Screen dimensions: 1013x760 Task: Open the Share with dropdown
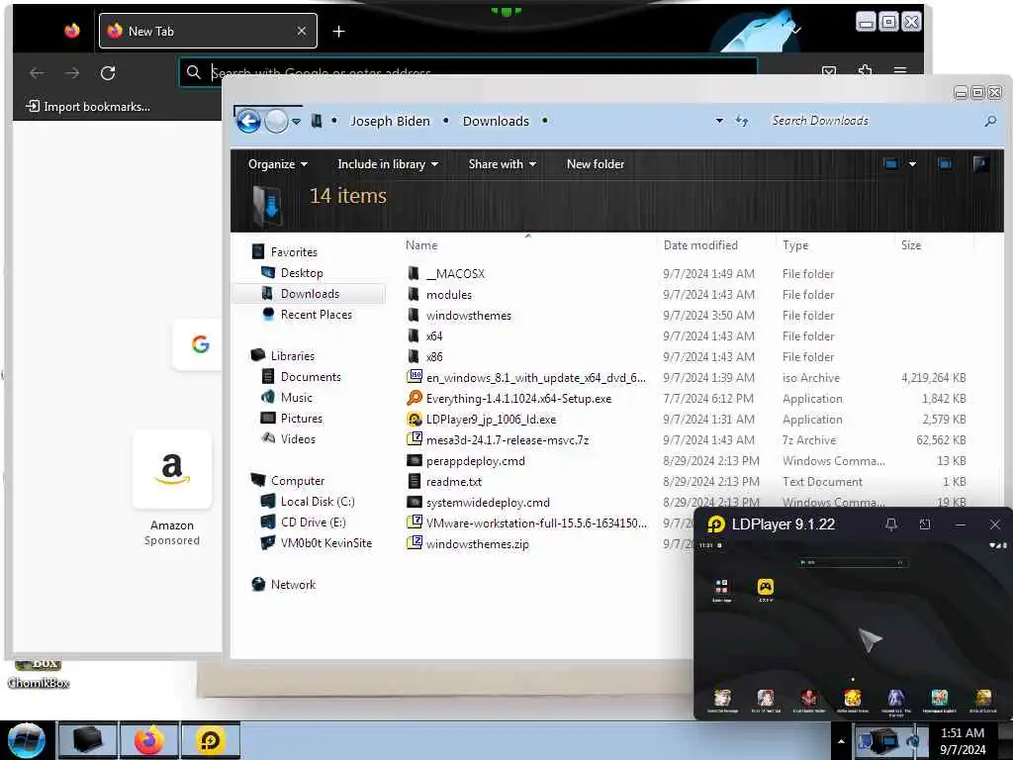tap(502, 164)
